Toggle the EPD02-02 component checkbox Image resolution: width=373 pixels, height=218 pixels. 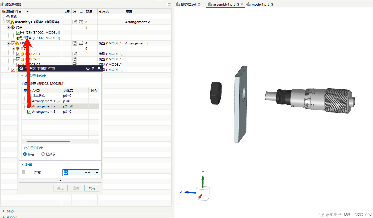tap(18, 59)
